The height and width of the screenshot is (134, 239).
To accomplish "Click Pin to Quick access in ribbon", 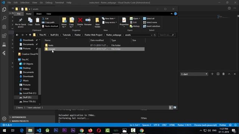I will click(21, 23).
